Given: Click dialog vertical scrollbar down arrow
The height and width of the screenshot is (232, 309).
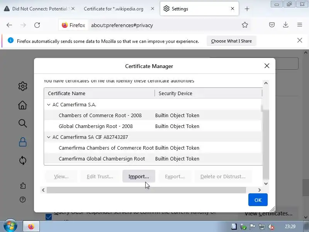Looking at the screenshot, I should 266,184.
